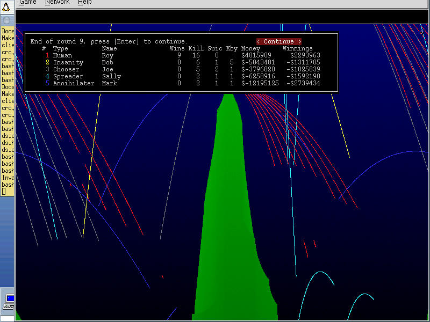Click the "Name" column header
Viewport: 430px width, 322px height.
coord(110,48)
